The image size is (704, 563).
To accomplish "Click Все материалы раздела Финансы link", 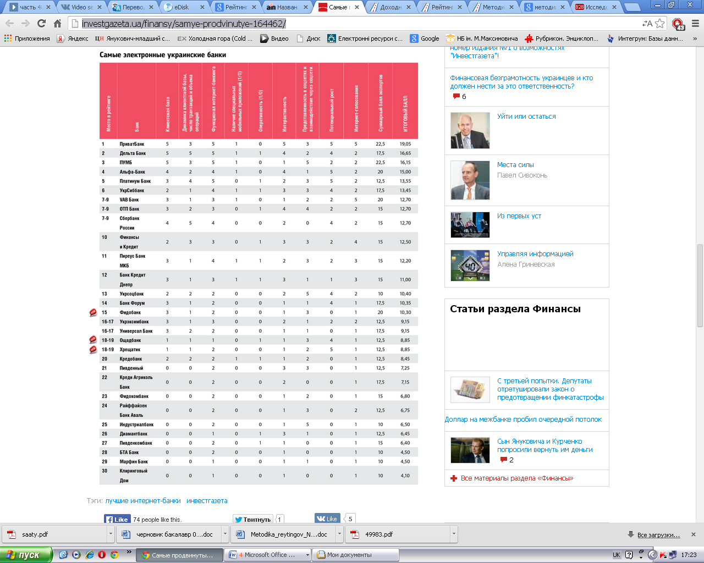I will pos(517,478).
